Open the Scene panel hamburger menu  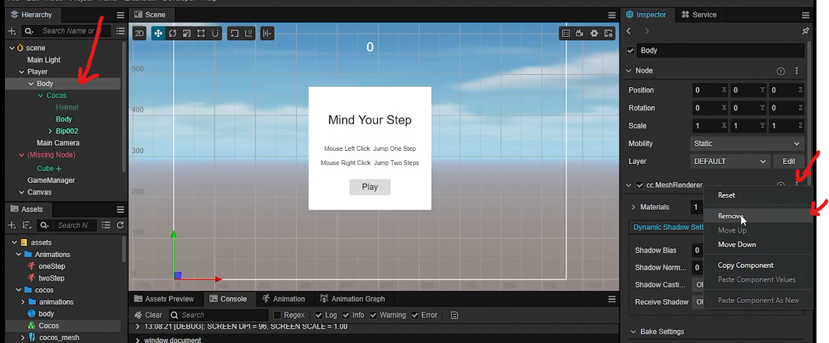tap(611, 15)
